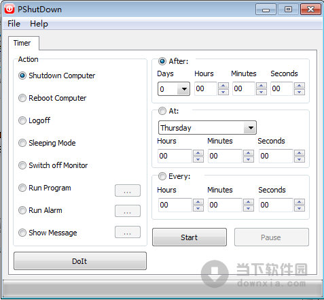
Task: Decrease Every Minutes with down arrow
Action: 249,208
